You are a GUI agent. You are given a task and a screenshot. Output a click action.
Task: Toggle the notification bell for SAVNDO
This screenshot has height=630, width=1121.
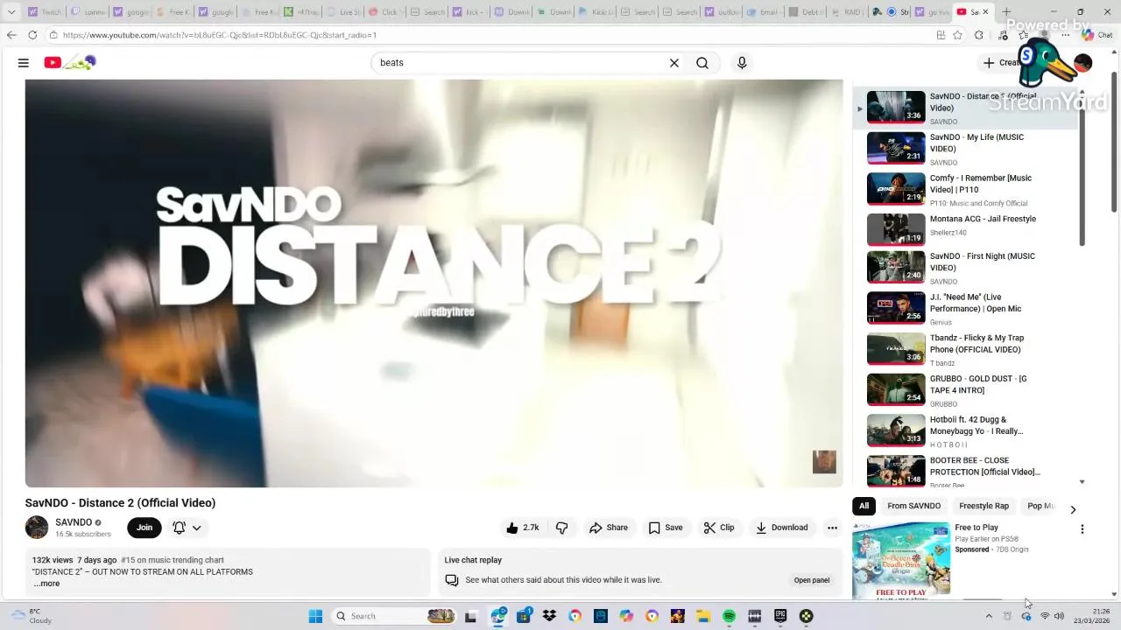point(179,528)
